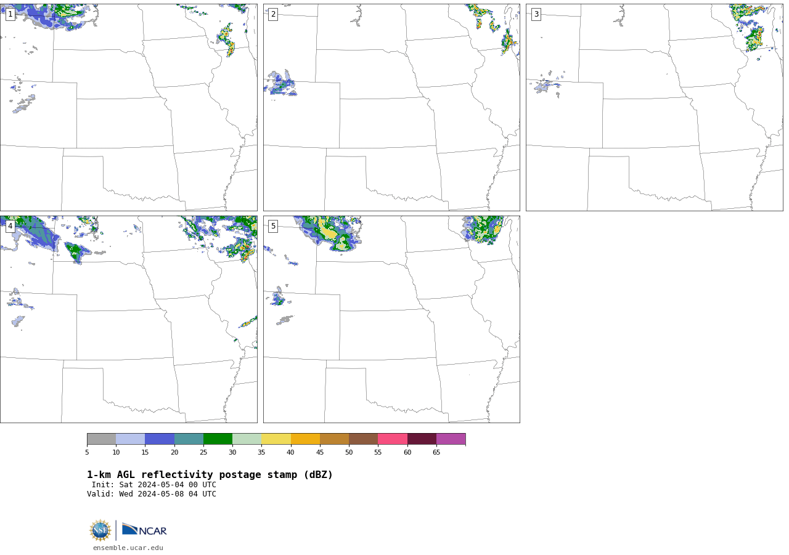Click the dark green 25-30 dBZ swatch

point(218,439)
